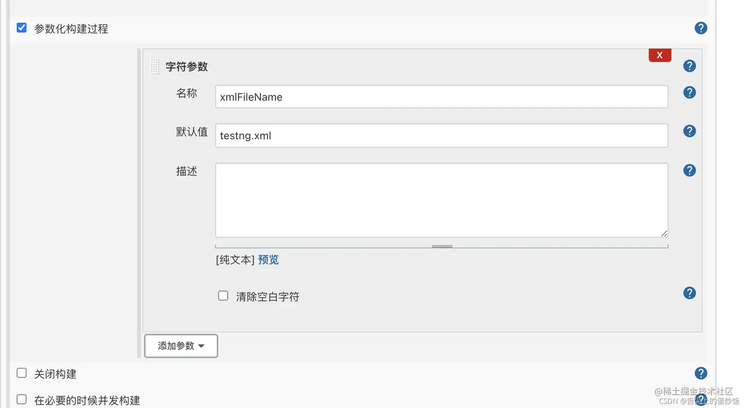Open help for 参数化构建过程
The image size is (745, 408).
click(x=701, y=29)
